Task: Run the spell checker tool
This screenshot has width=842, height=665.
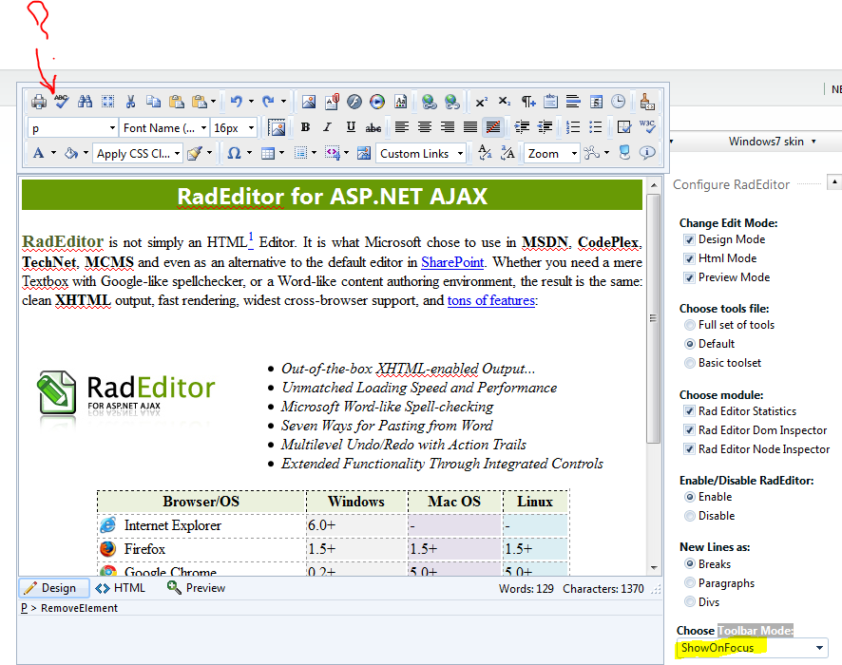Action: (61, 102)
